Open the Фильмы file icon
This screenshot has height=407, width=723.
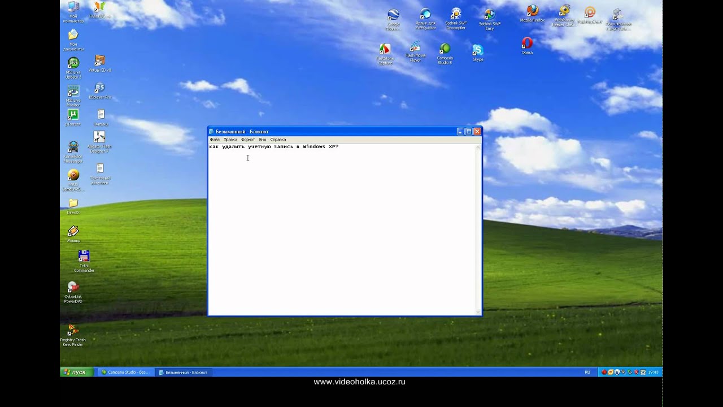(x=101, y=118)
